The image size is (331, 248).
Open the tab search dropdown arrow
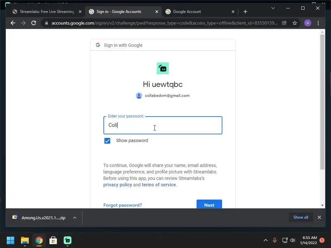pos(273,8)
